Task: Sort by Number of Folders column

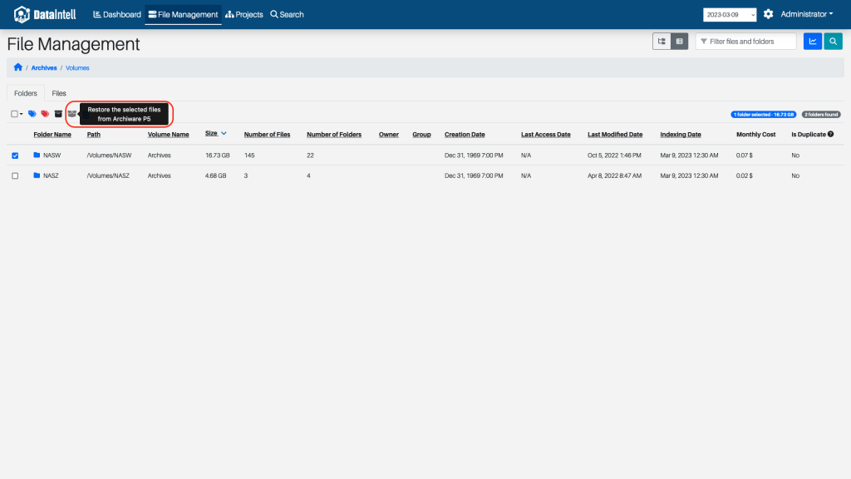Action: click(334, 135)
